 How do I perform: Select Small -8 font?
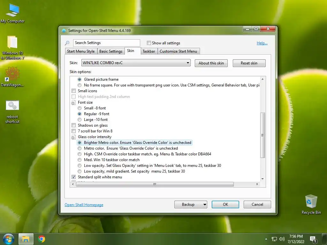(80, 108)
